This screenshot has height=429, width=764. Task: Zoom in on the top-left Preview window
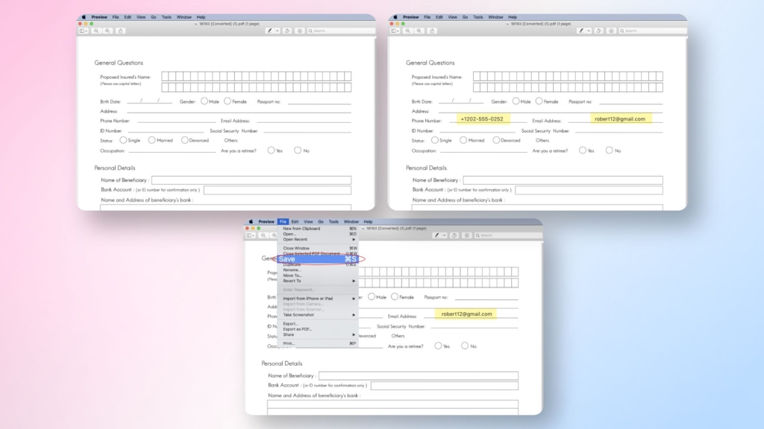click(x=107, y=31)
